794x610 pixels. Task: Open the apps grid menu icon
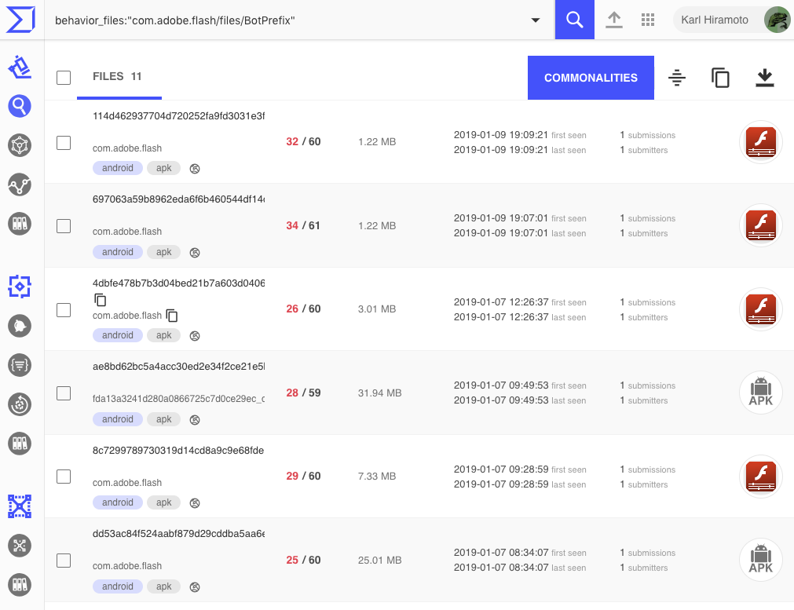click(x=648, y=20)
